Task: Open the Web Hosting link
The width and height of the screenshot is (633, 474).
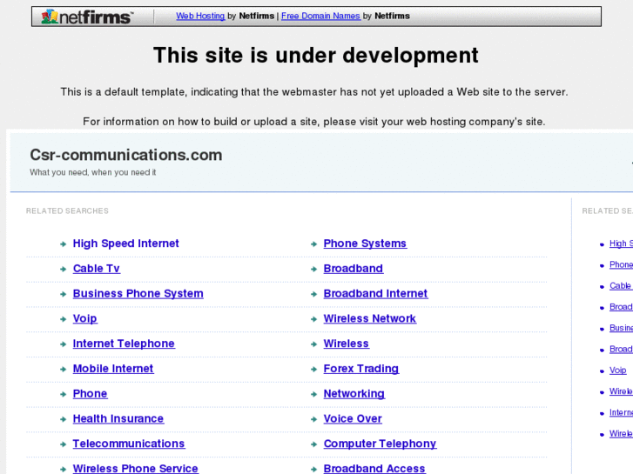Action: [x=200, y=16]
